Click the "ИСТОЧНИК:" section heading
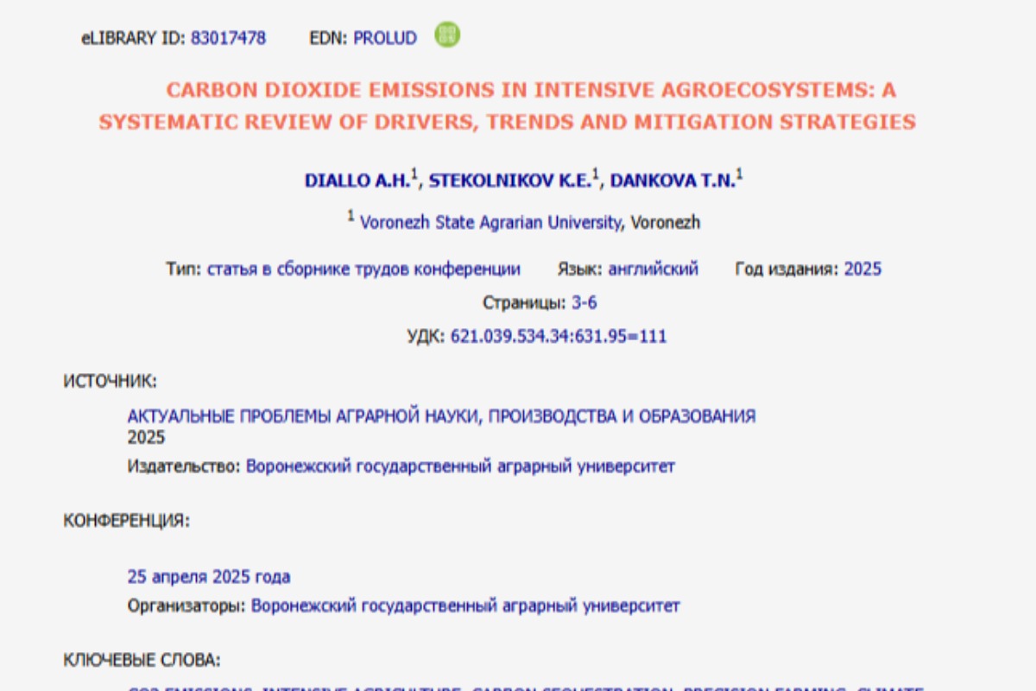The image size is (1036, 691). click(111, 381)
